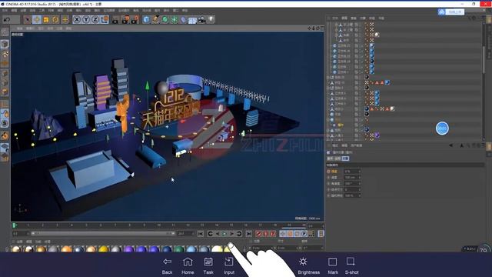Screen dimensions: 492x277
Task: Click frame 10 on timeline ruler
Action: coord(159,225)
